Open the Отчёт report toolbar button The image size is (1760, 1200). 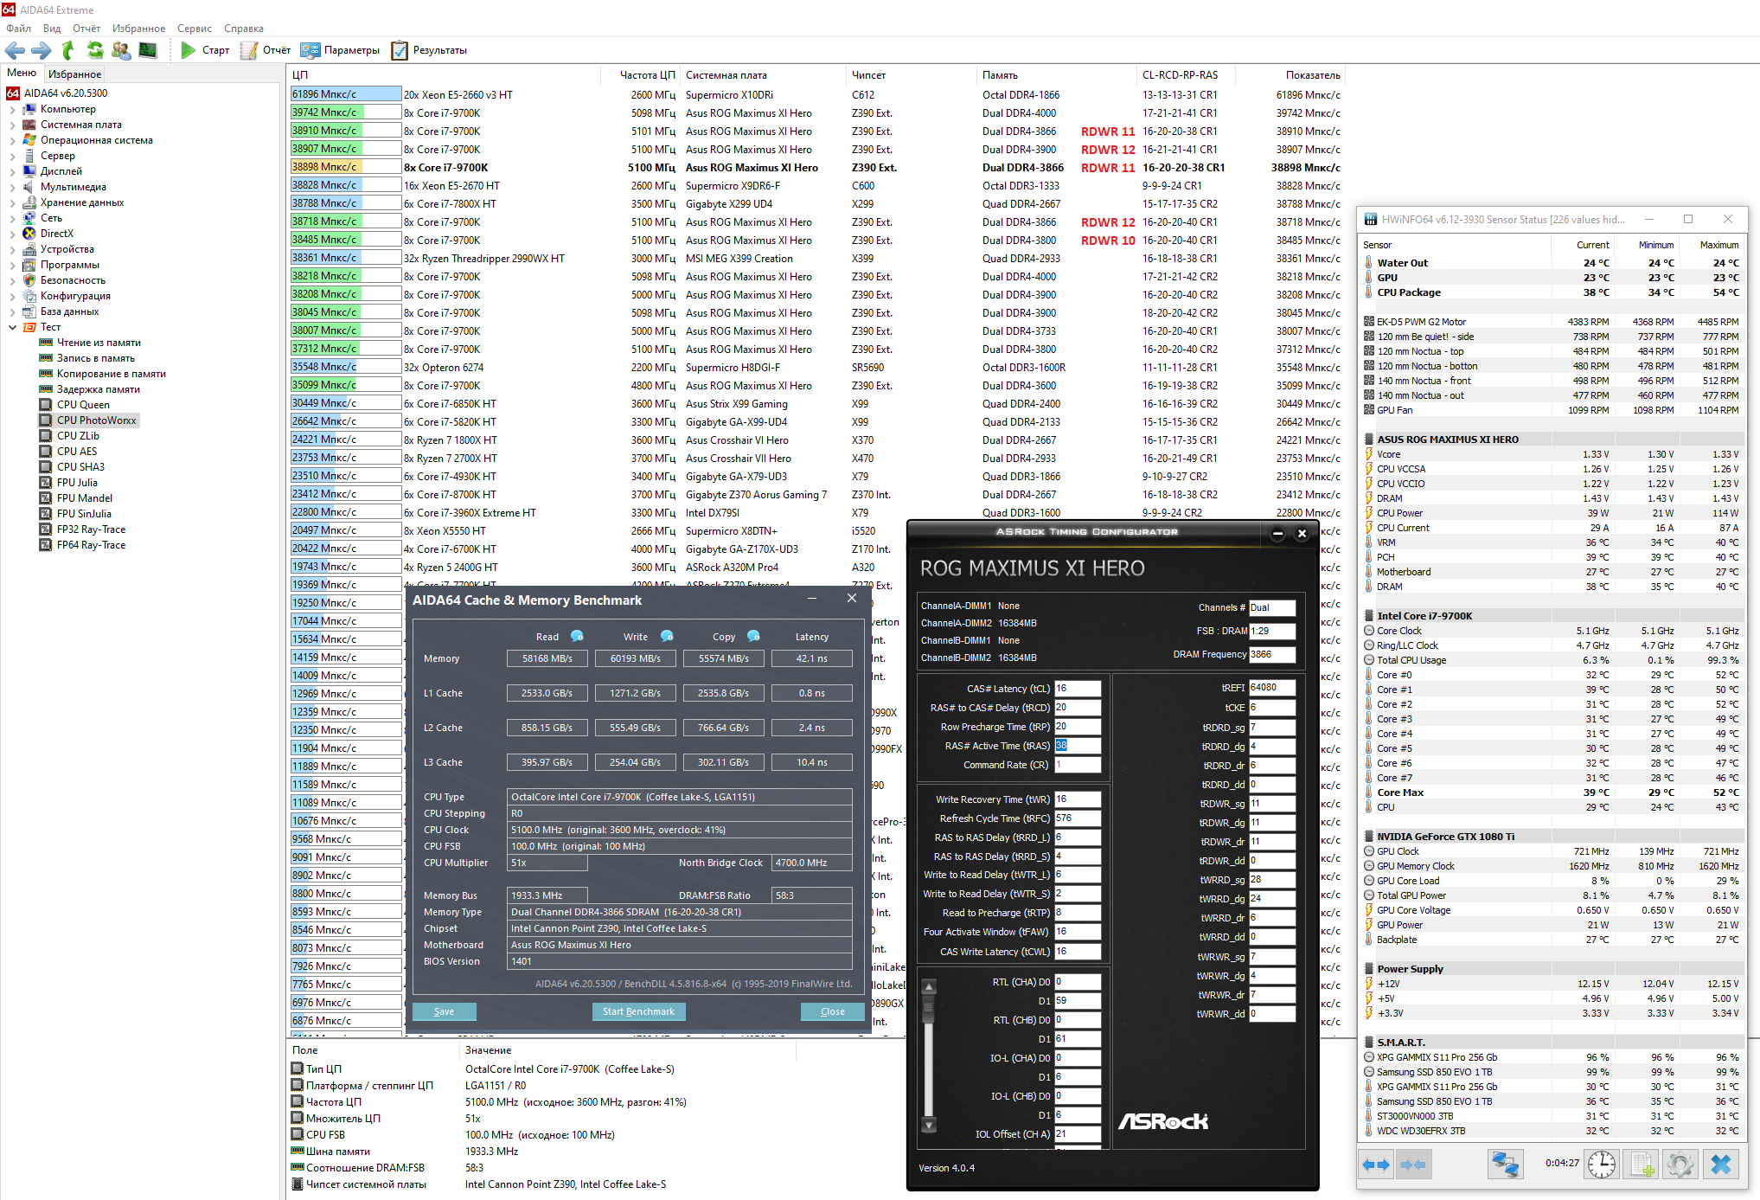[x=266, y=50]
